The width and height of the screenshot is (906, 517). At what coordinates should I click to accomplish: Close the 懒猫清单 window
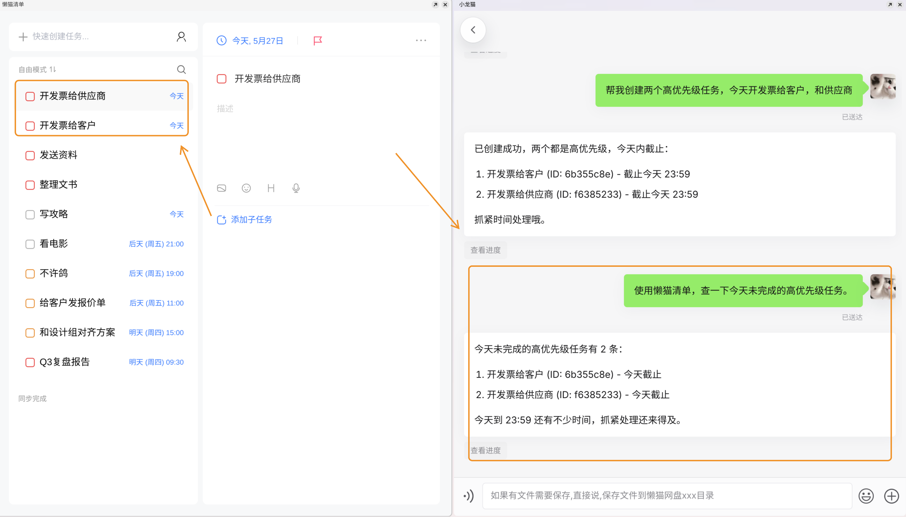(445, 5)
